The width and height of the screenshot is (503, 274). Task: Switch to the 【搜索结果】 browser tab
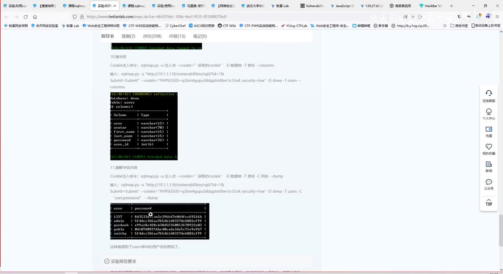(x=44, y=6)
